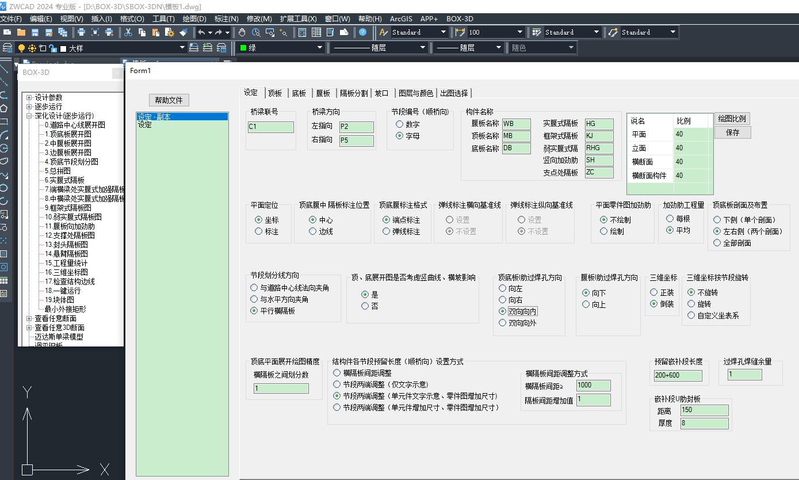Select 横隔板间距调整 radio option

[337, 373]
